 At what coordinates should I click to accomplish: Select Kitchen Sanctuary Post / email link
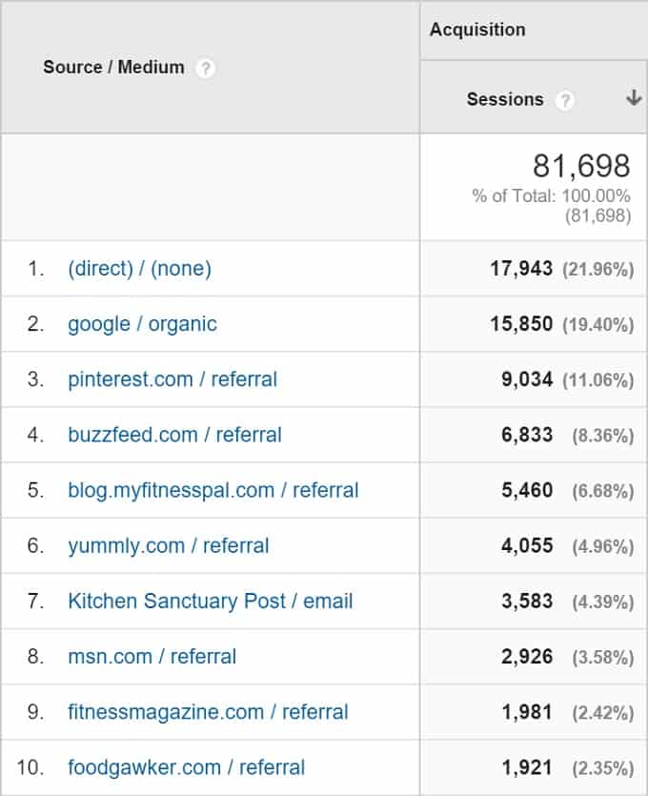click(x=210, y=602)
